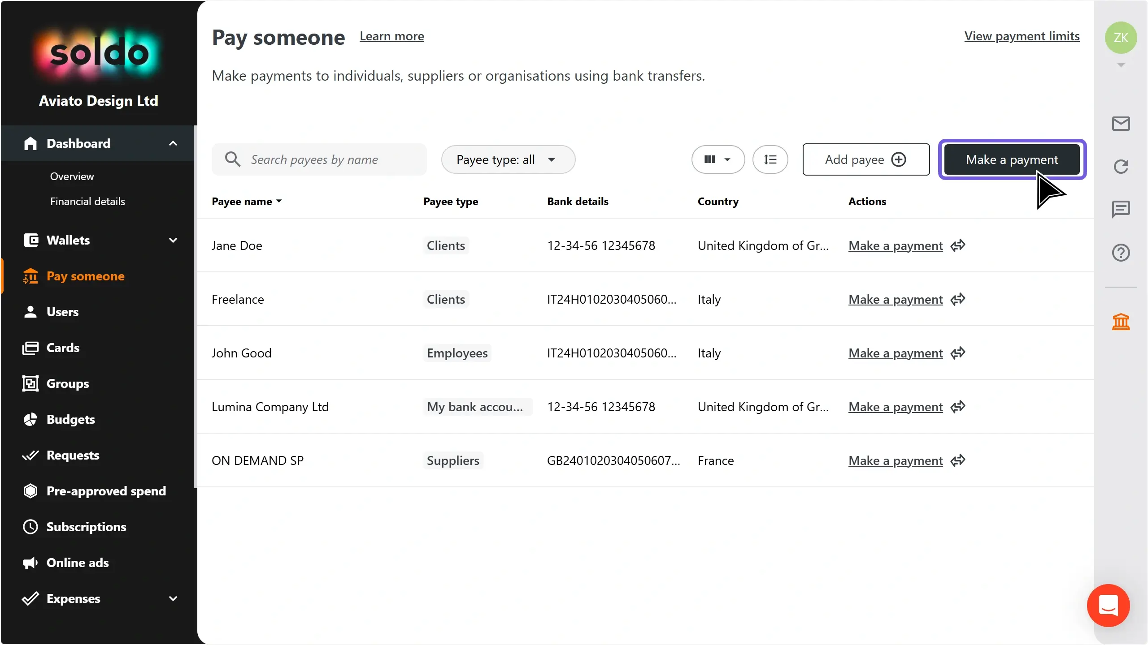
Task: Click the France country cell
Action: 716,460
